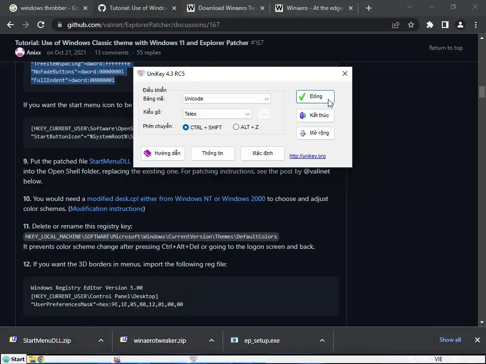This screenshot has width=486, height=364.
Task: Open the @valinet mention link
Action: click(x=317, y=171)
